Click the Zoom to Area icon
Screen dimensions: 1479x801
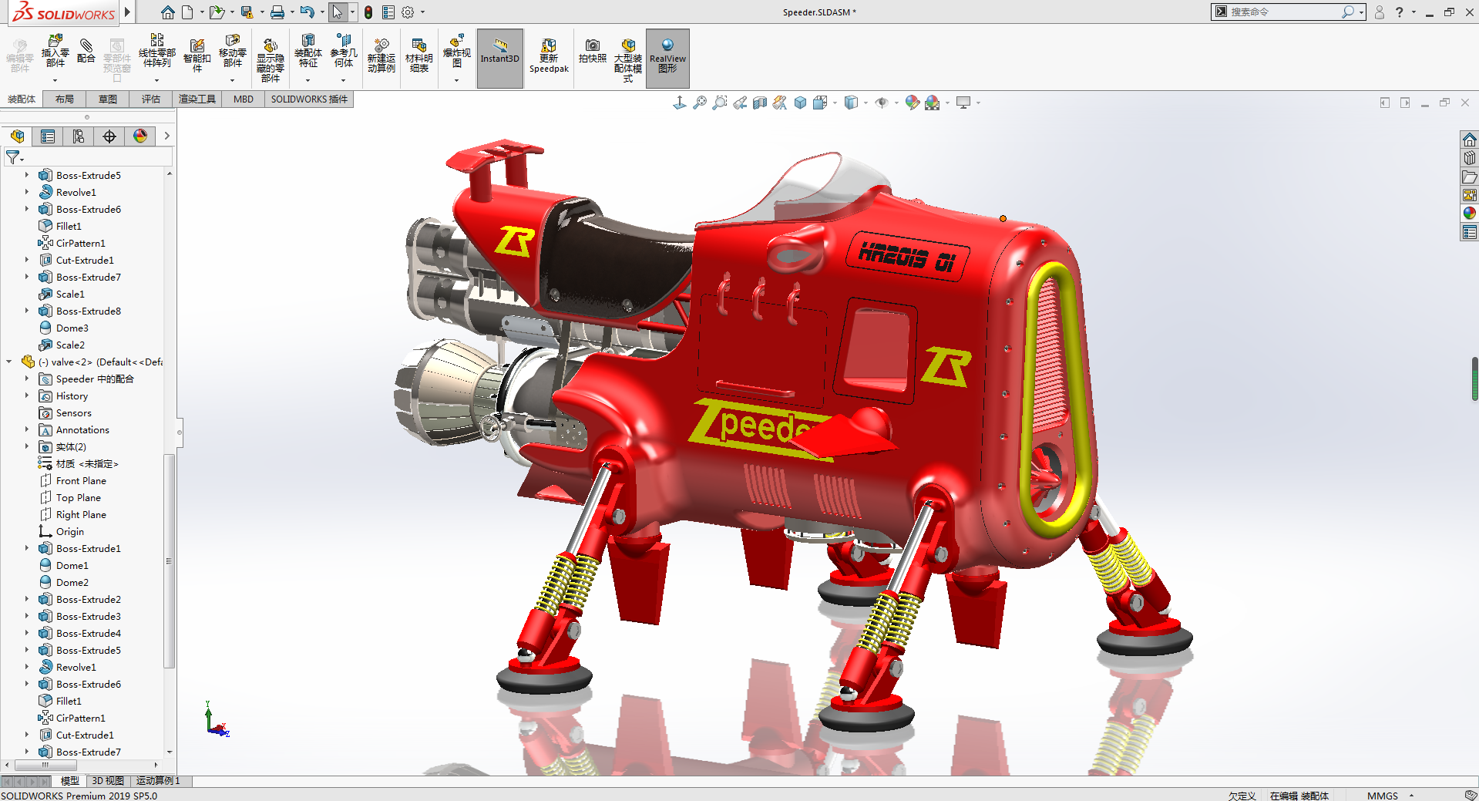click(720, 103)
